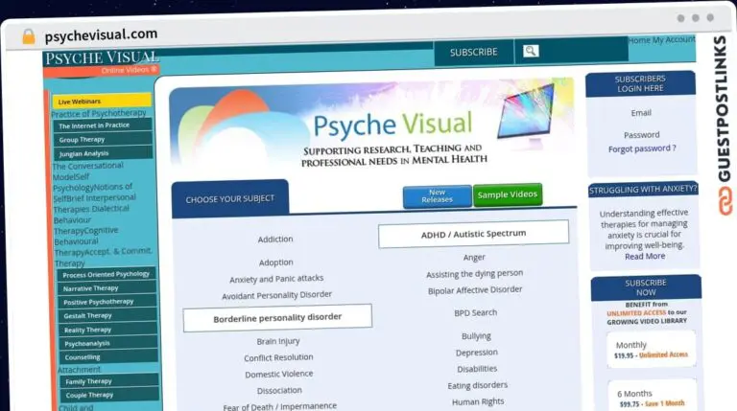Click Struggling With Anxiety? heading

pos(643,190)
